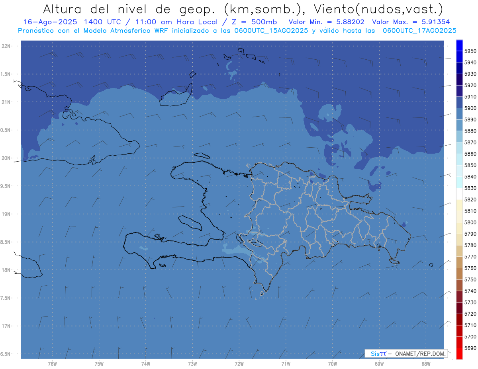Select 'Valor Min. = 5.88202' text

(x=327, y=22)
